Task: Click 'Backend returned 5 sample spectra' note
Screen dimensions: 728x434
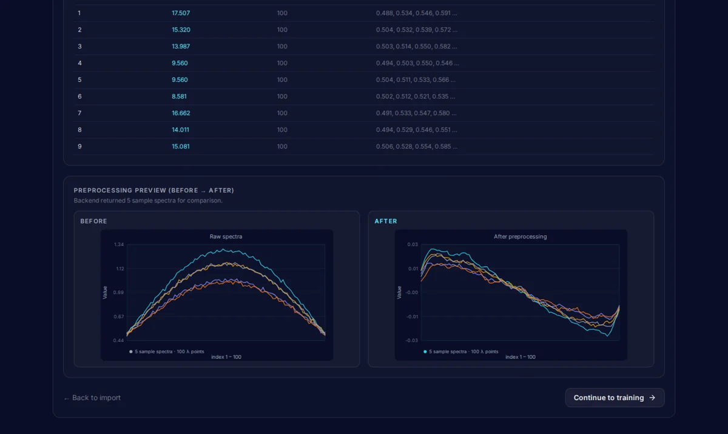Action: pos(148,201)
